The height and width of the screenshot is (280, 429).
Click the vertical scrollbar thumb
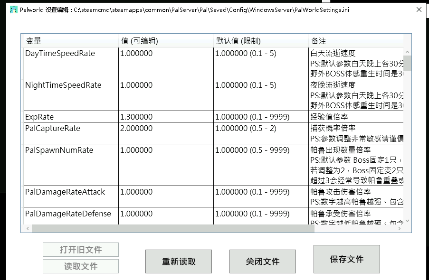pos(408,63)
